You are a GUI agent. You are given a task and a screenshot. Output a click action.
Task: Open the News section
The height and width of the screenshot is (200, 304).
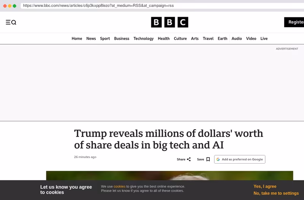[91, 39]
